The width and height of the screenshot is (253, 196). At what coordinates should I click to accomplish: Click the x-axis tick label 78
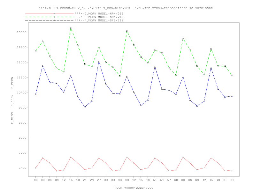pos(218,180)
